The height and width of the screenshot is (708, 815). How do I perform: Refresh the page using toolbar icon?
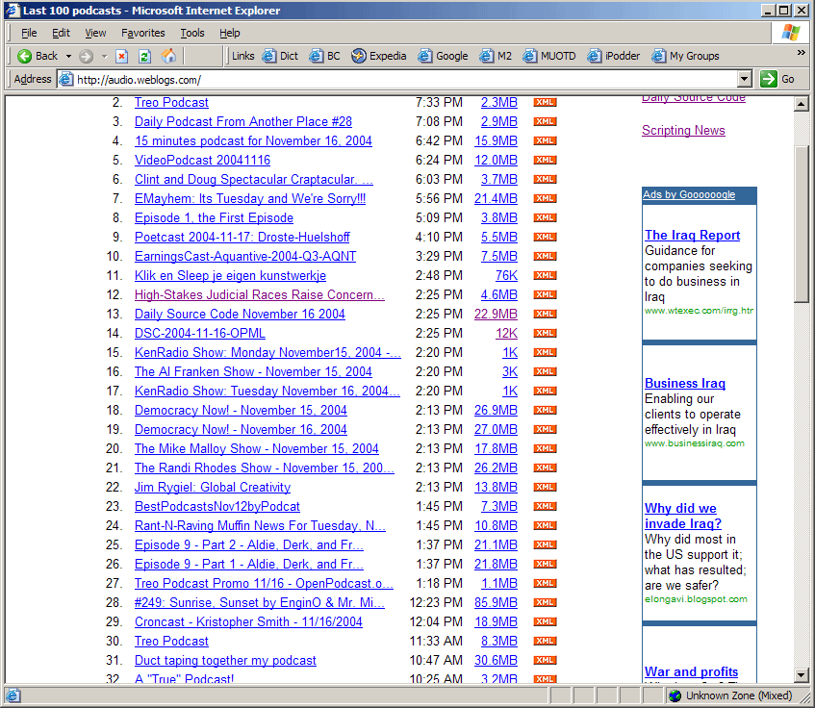(144, 56)
